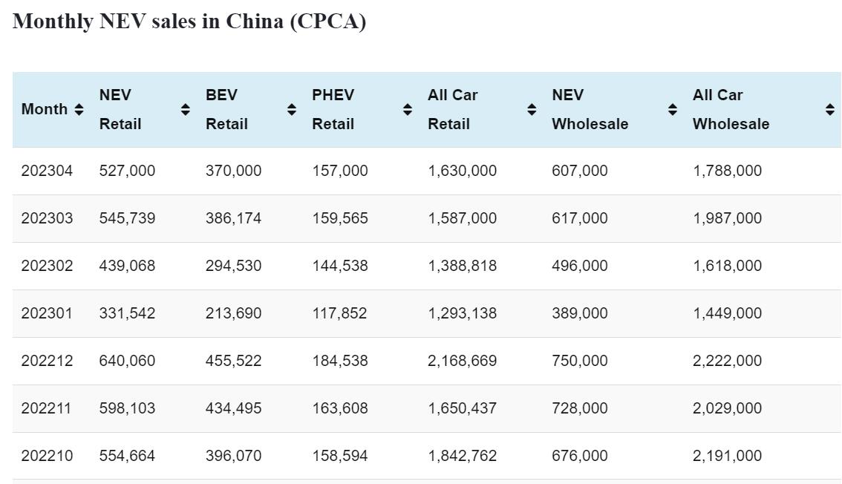The width and height of the screenshot is (842, 484).
Task: Click All Car Wholesale sort icon
Action: tap(829, 110)
